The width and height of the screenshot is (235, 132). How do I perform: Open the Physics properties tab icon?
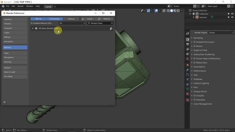(x=188, y=79)
